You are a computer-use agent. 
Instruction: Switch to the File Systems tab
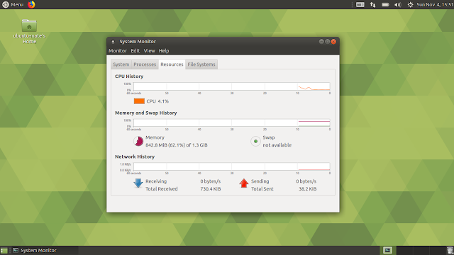click(x=201, y=64)
